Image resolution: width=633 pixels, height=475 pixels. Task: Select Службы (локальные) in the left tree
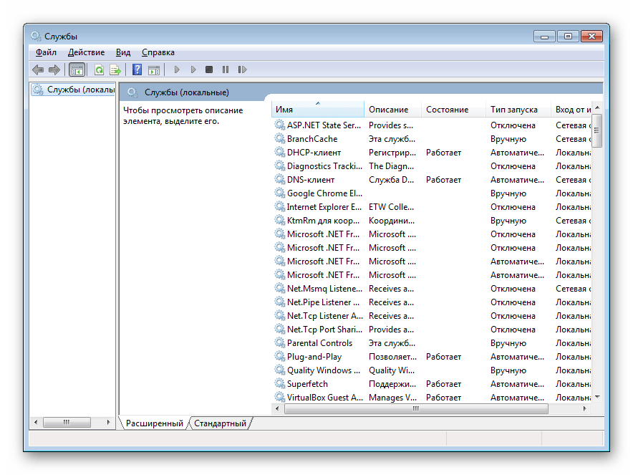coord(80,90)
